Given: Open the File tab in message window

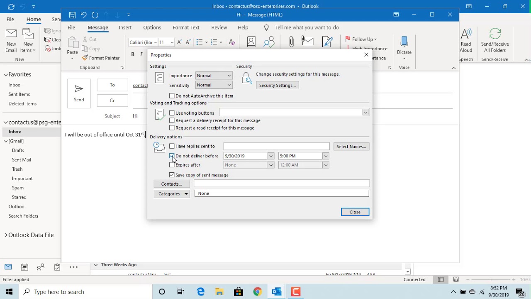Looking at the screenshot, I should tap(71, 27).
